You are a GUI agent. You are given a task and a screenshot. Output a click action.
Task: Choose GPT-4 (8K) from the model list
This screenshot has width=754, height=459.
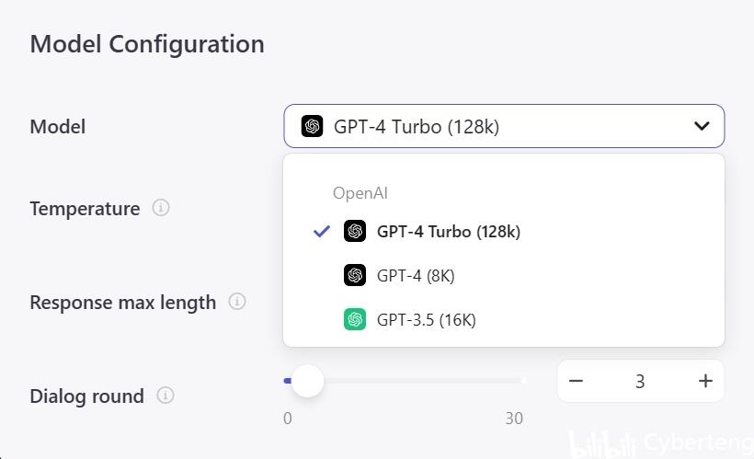click(x=416, y=275)
